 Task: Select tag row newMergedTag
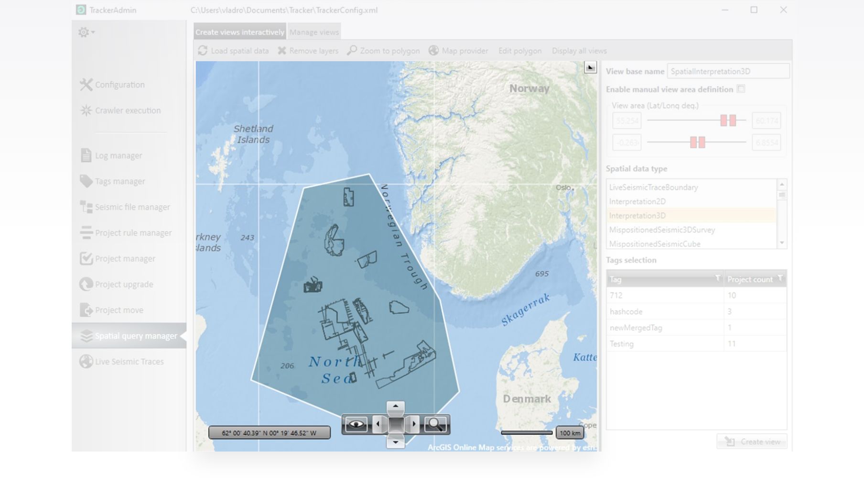(x=696, y=328)
